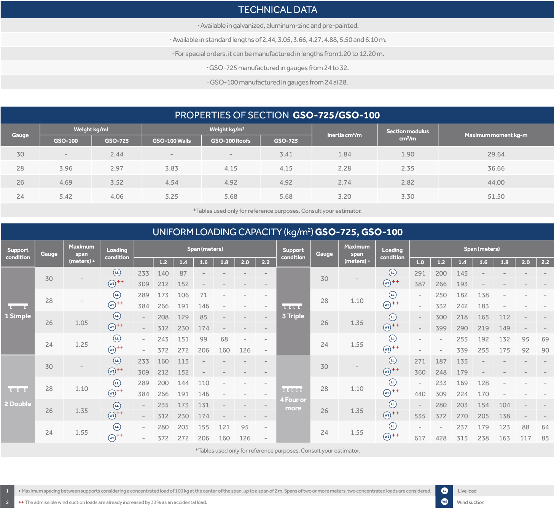Select the UNIFORM LOADING CAPACITY header
Screen dimensions: 554x526
[x=277, y=232]
